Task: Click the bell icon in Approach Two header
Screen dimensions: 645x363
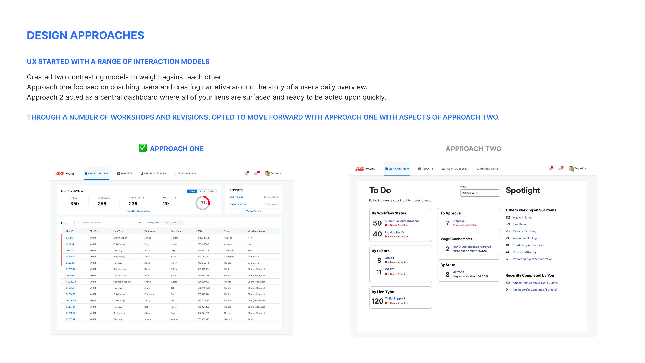Action: click(x=550, y=169)
